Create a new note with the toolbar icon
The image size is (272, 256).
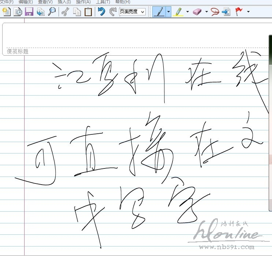click(x=7, y=12)
